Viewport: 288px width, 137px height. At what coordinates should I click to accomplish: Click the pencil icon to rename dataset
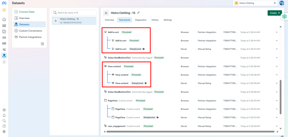click(138, 13)
